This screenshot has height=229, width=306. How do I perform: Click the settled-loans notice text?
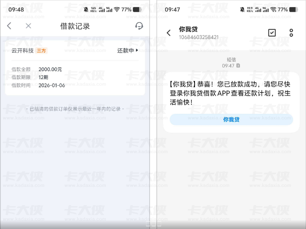(75, 109)
